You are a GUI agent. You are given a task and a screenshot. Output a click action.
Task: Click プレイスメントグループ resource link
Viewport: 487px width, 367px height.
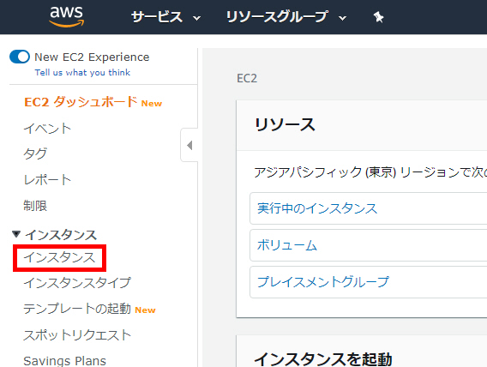point(323,282)
